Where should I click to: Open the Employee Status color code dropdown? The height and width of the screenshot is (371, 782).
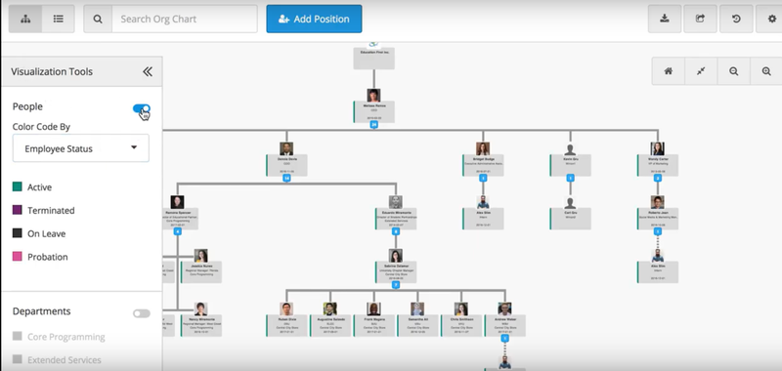coord(81,147)
